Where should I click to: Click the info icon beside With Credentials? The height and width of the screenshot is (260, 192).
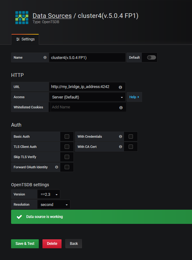pyautogui.click(x=120, y=136)
